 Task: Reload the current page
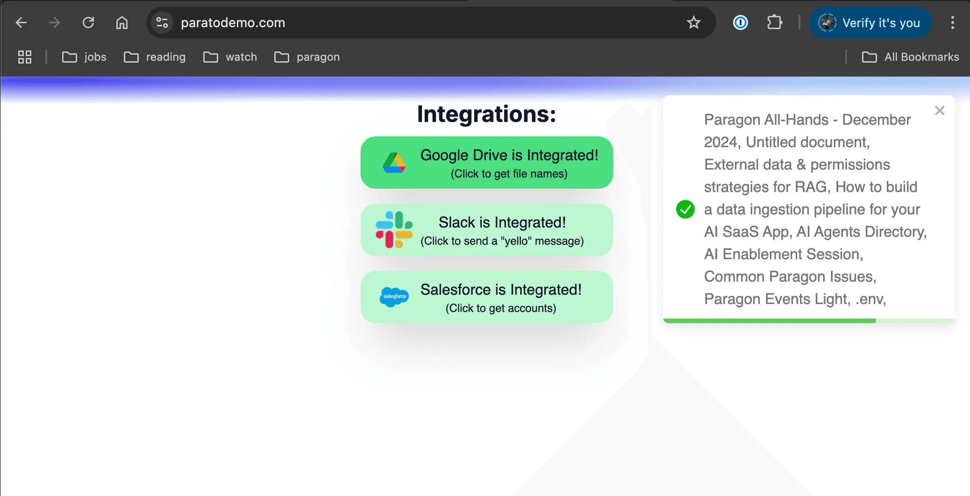click(x=89, y=23)
